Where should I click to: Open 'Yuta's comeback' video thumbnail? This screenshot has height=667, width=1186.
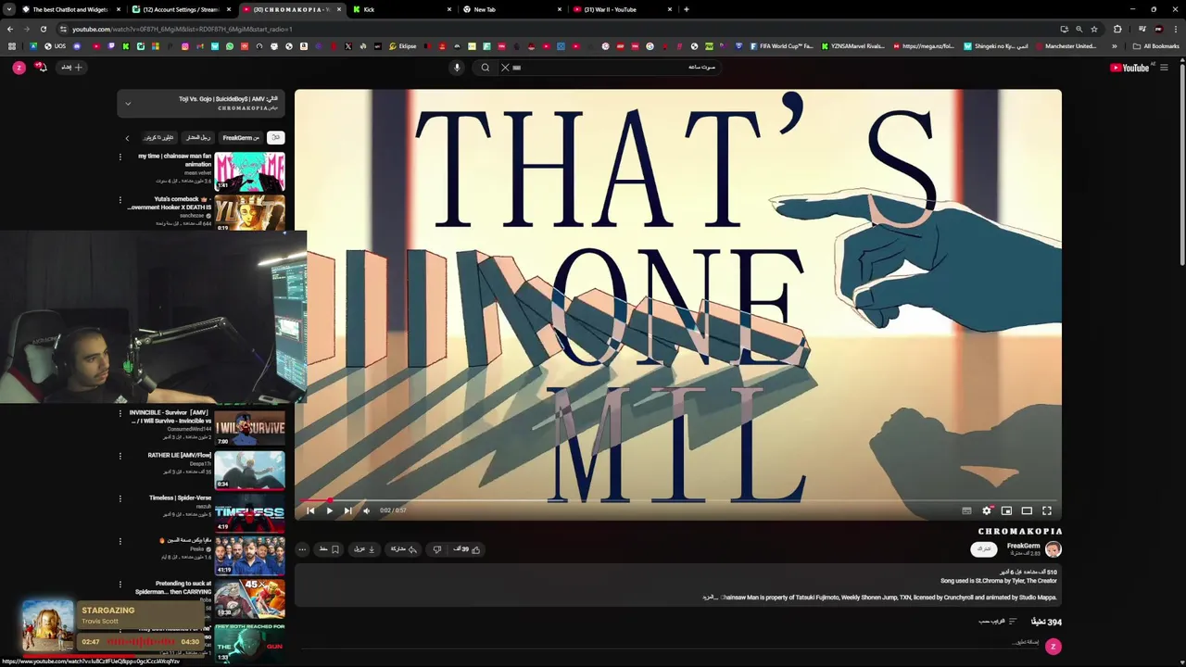click(x=250, y=212)
